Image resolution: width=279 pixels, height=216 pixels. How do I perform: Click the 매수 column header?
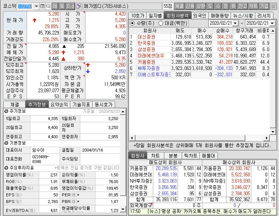click(x=202, y=31)
